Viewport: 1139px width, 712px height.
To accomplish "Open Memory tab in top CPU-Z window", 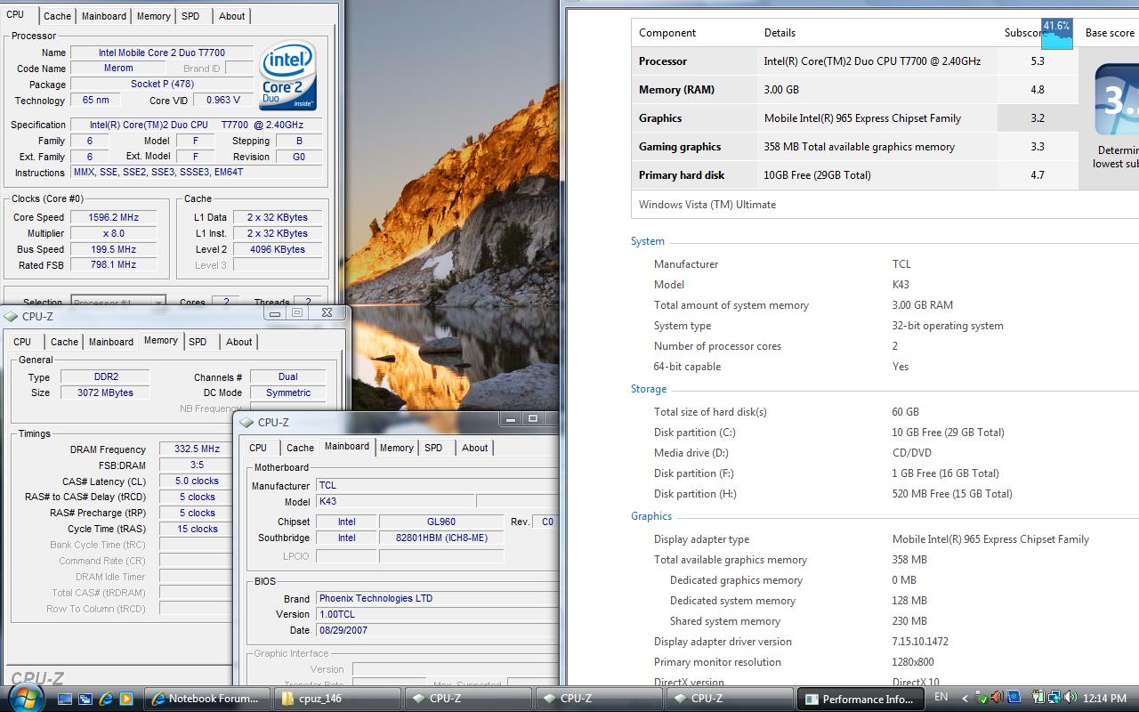I will coord(154,16).
